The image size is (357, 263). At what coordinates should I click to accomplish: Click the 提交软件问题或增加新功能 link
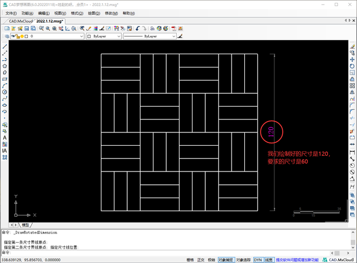click(x=297, y=260)
